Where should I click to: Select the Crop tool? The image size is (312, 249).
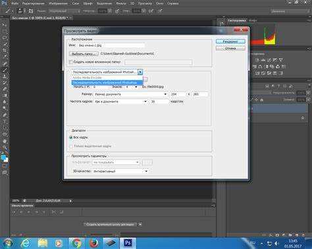pos(5,51)
